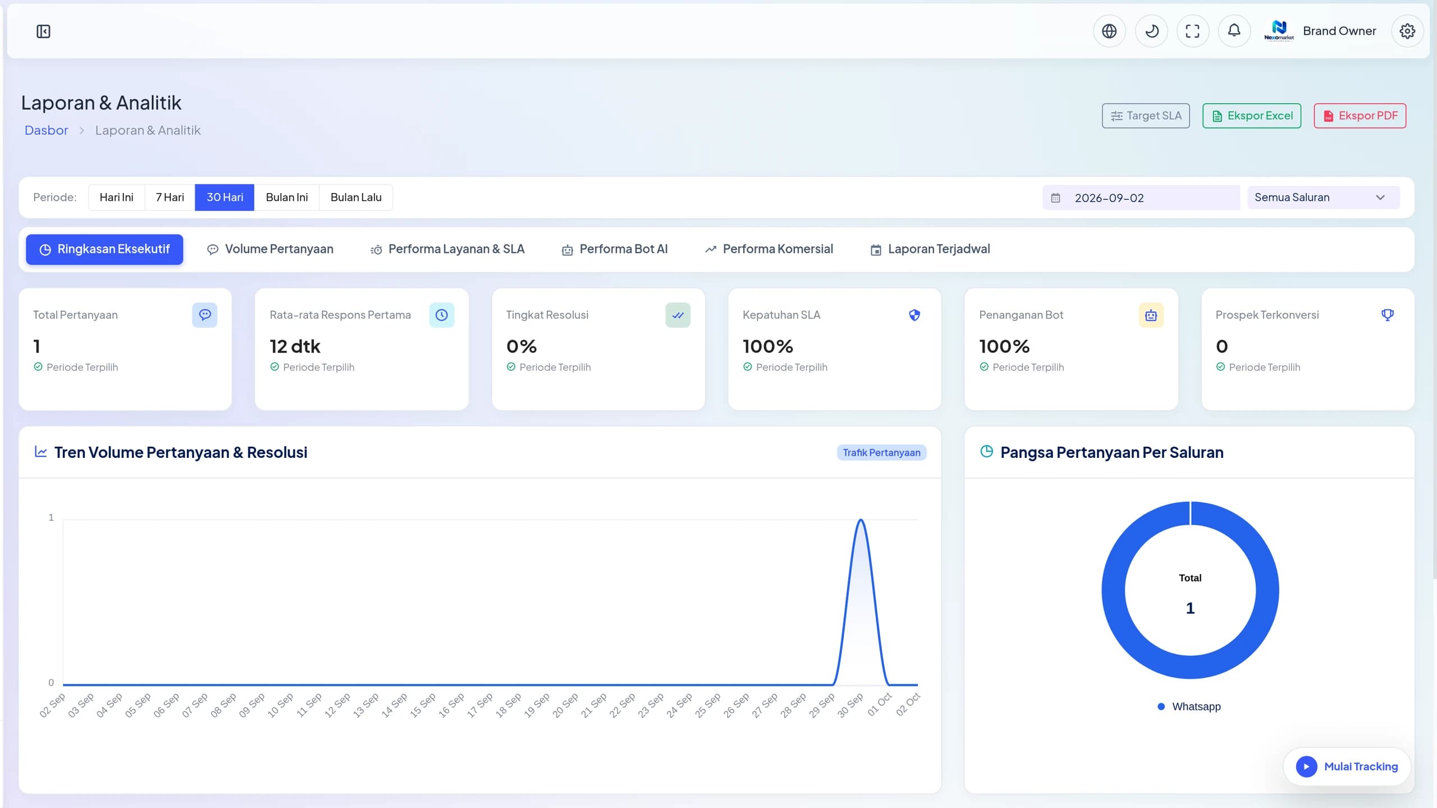The width and height of the screenshot is (1437, 808).
Task: Open notifications bell icon
Action: (x=1234, y=31)
